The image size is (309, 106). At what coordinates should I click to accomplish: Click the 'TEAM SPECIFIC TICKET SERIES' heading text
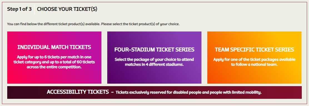pyautogui.click(x=255, y=50)
